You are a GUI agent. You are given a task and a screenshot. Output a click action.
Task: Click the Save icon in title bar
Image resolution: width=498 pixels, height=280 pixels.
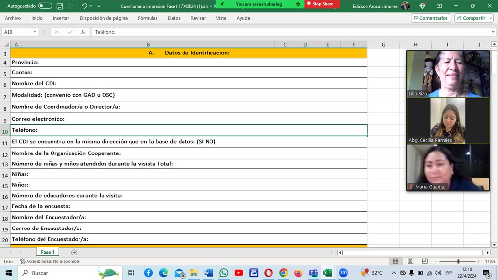[x=60, y=6]
